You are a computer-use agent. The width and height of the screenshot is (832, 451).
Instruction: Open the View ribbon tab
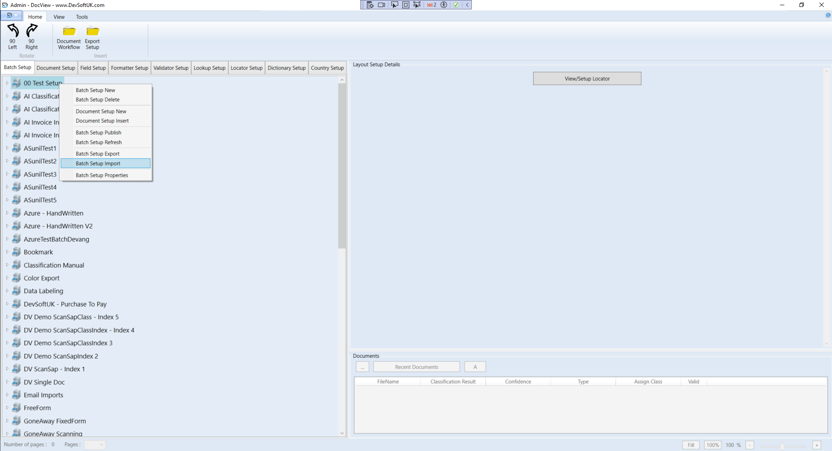point(59,17)
